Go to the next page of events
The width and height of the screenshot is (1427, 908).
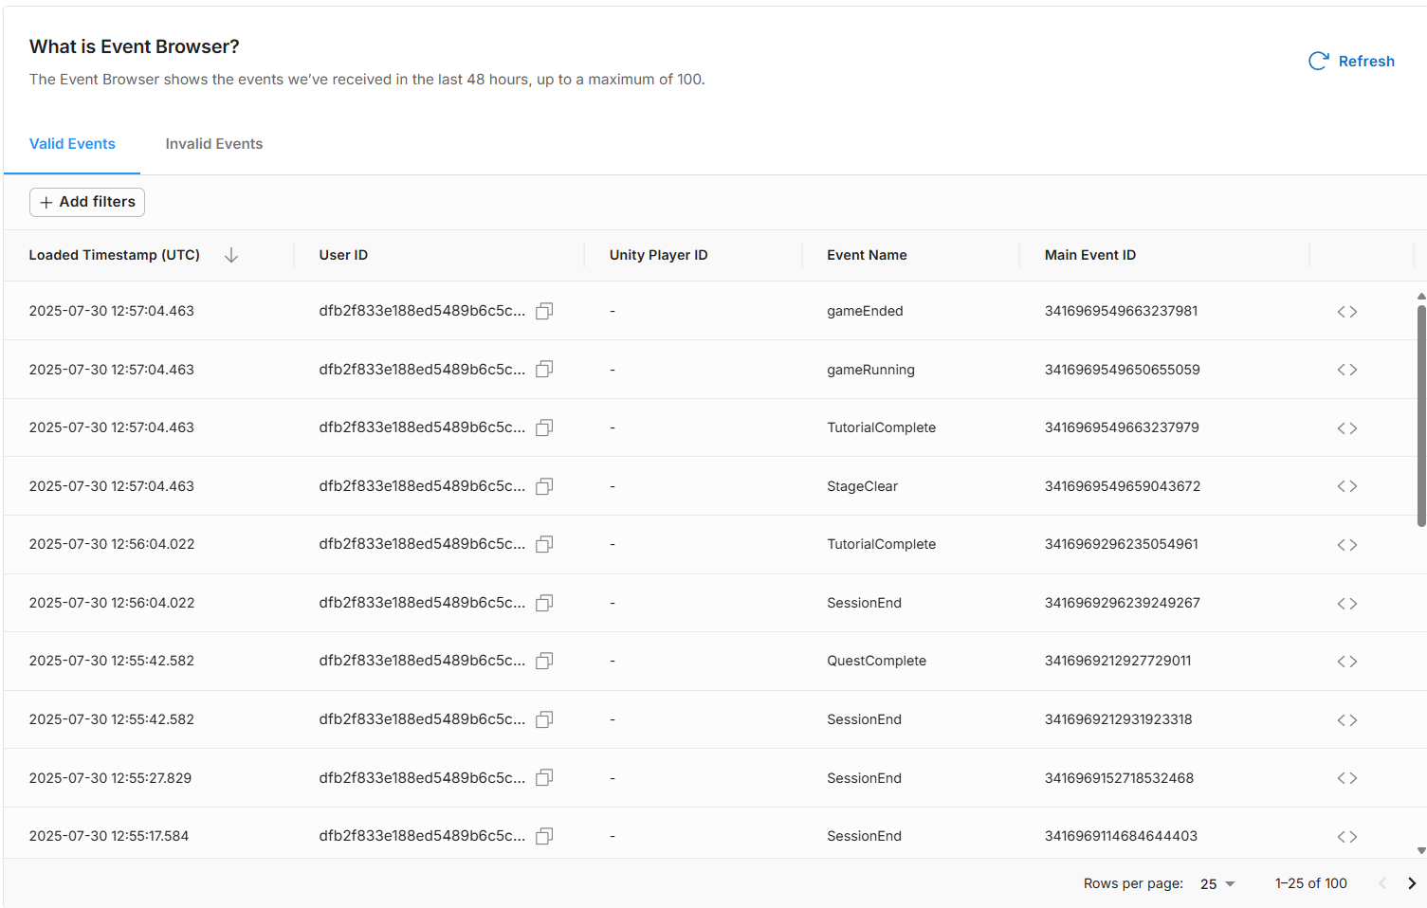pos(1411,883)
